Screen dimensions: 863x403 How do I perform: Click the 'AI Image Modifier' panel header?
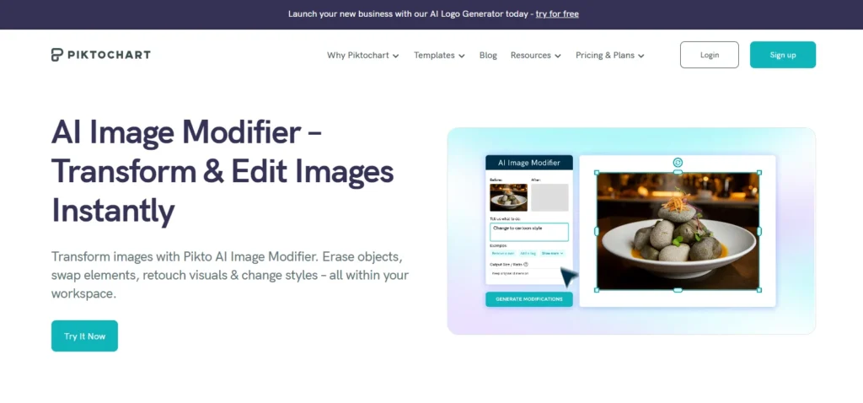(x=529, y=163)
